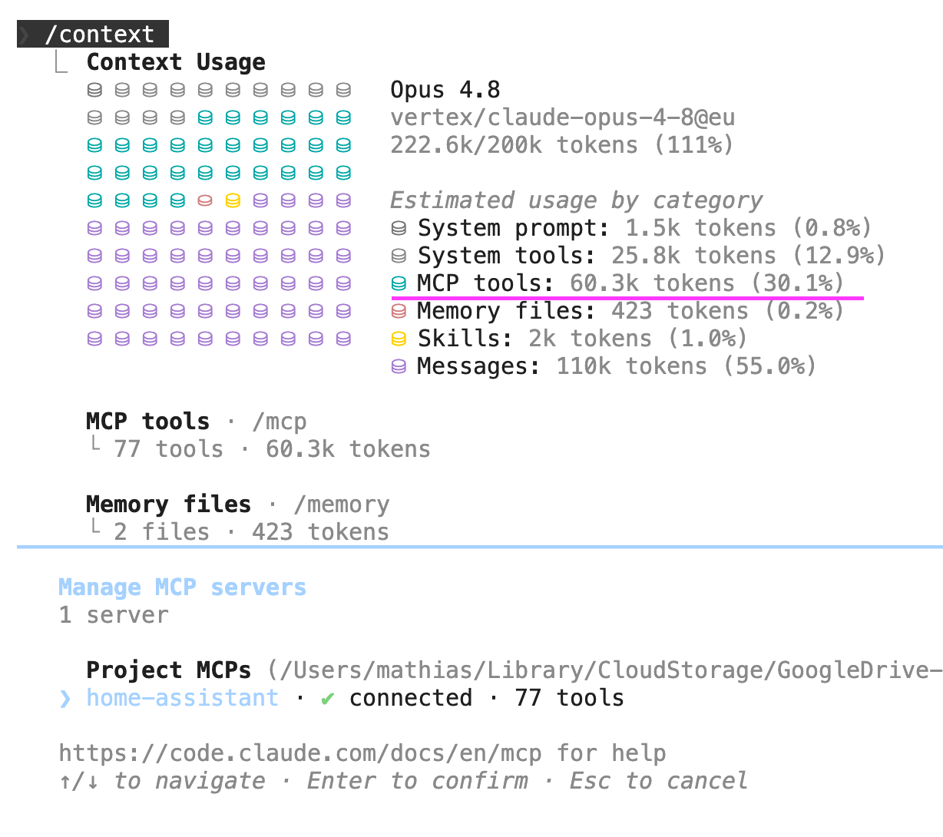This screenshot has width=943, height=837.
Task: Click the System tools legend icon
Action: click(x=399, y=256)
